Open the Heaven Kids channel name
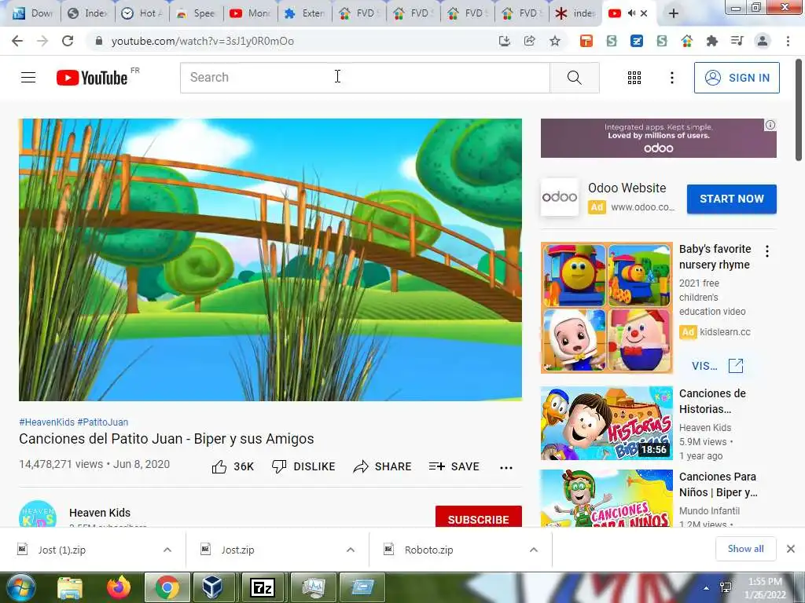This screenshot has height=603, width=805. click(x=100, y=513)
